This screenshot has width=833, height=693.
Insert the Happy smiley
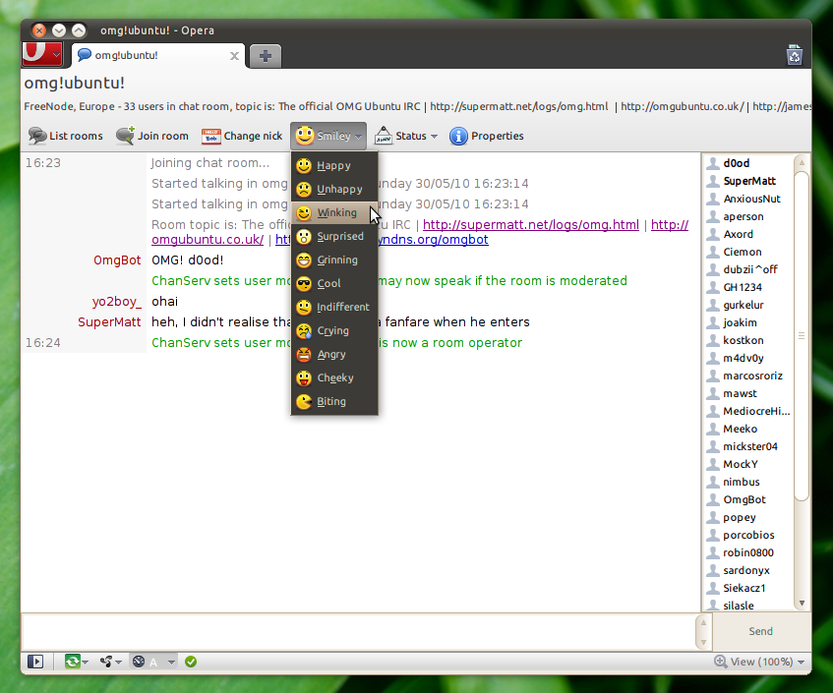(x=334, y=166)
